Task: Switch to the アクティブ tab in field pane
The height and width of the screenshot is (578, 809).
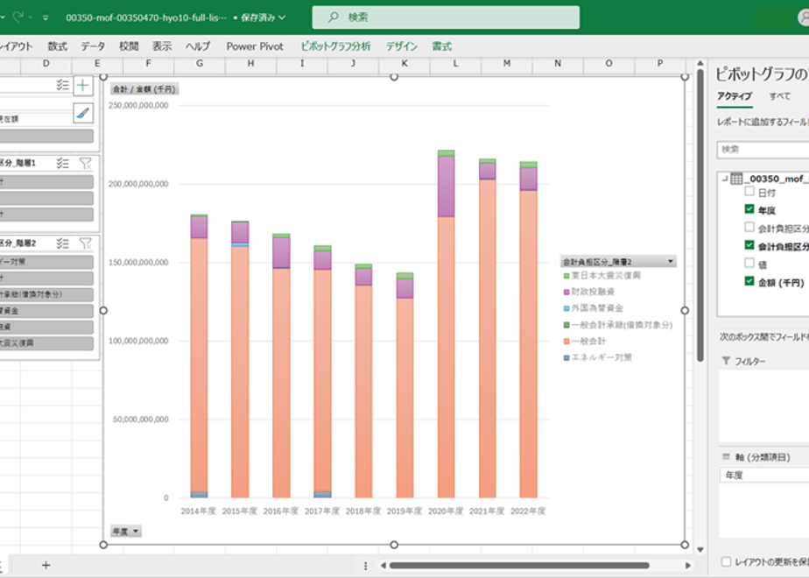Action: (735, 96)
